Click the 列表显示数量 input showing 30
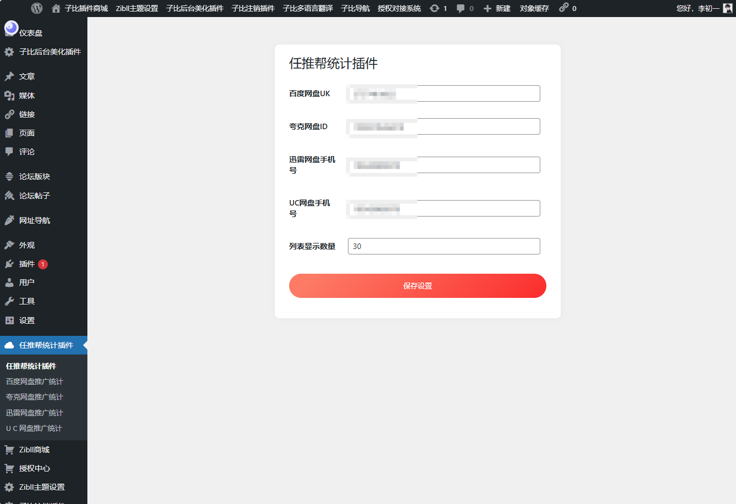 click(x=444, y=246)
